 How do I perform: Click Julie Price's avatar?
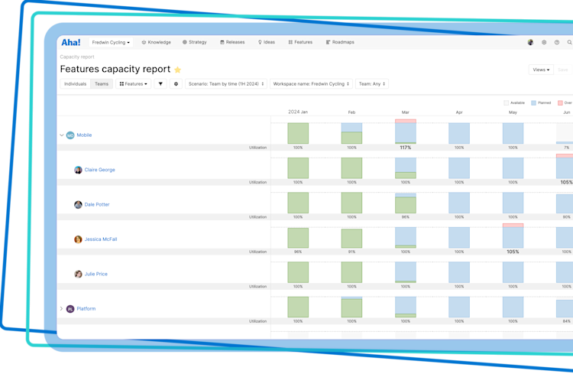tap(78, 274)
